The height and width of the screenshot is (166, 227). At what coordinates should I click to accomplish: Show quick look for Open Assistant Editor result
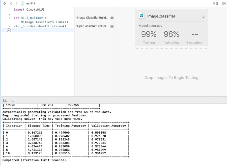point(112,26)
